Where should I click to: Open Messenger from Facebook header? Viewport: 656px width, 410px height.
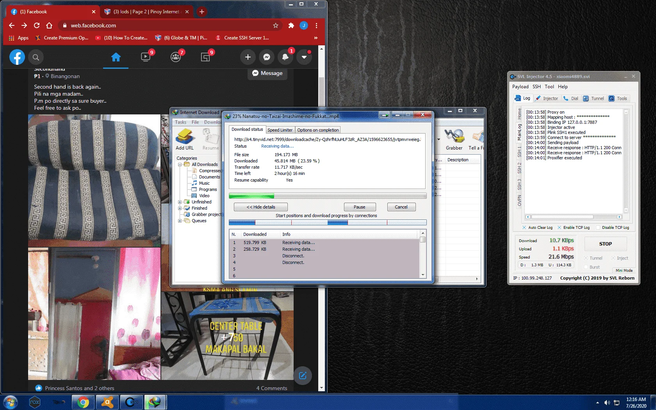click(267, 57)
